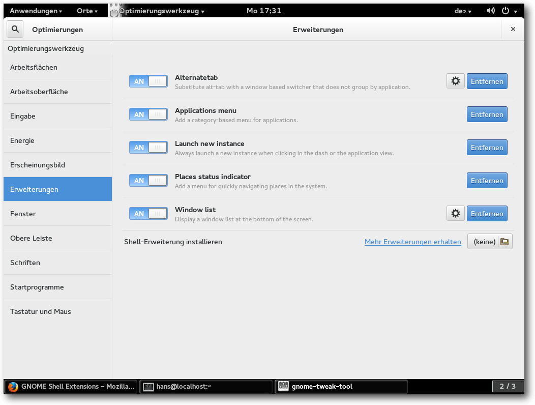
Task: Select Tastatur und Maus in the sidebar
Action: (57, 311)
